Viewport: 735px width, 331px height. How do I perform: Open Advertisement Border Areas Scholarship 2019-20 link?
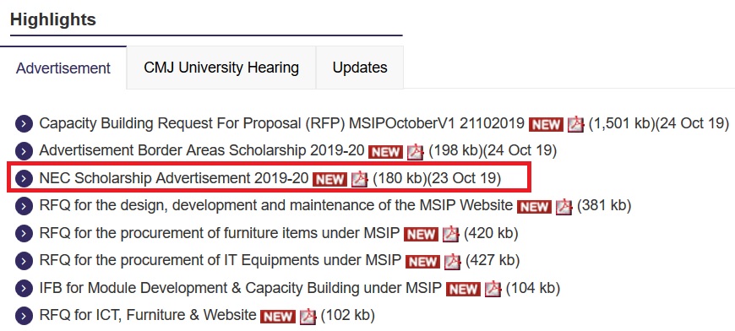pos(202,151)
